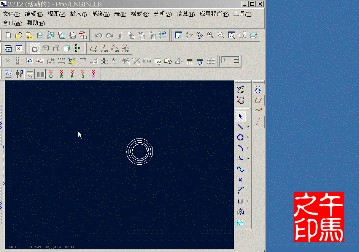Toggle wireframe display mode

(35, 49)
